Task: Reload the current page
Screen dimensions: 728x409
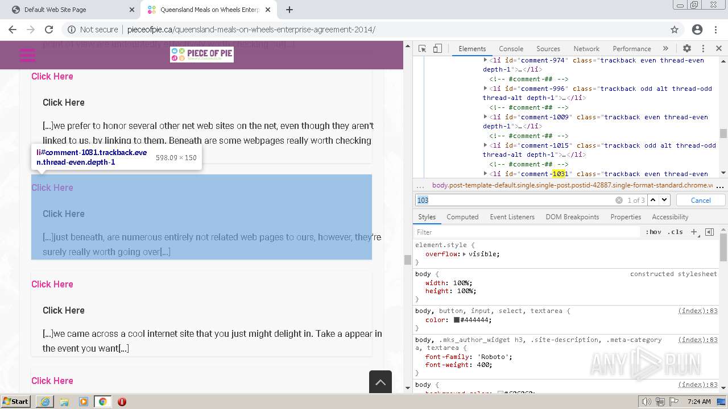Action: (x=49, y=30)
